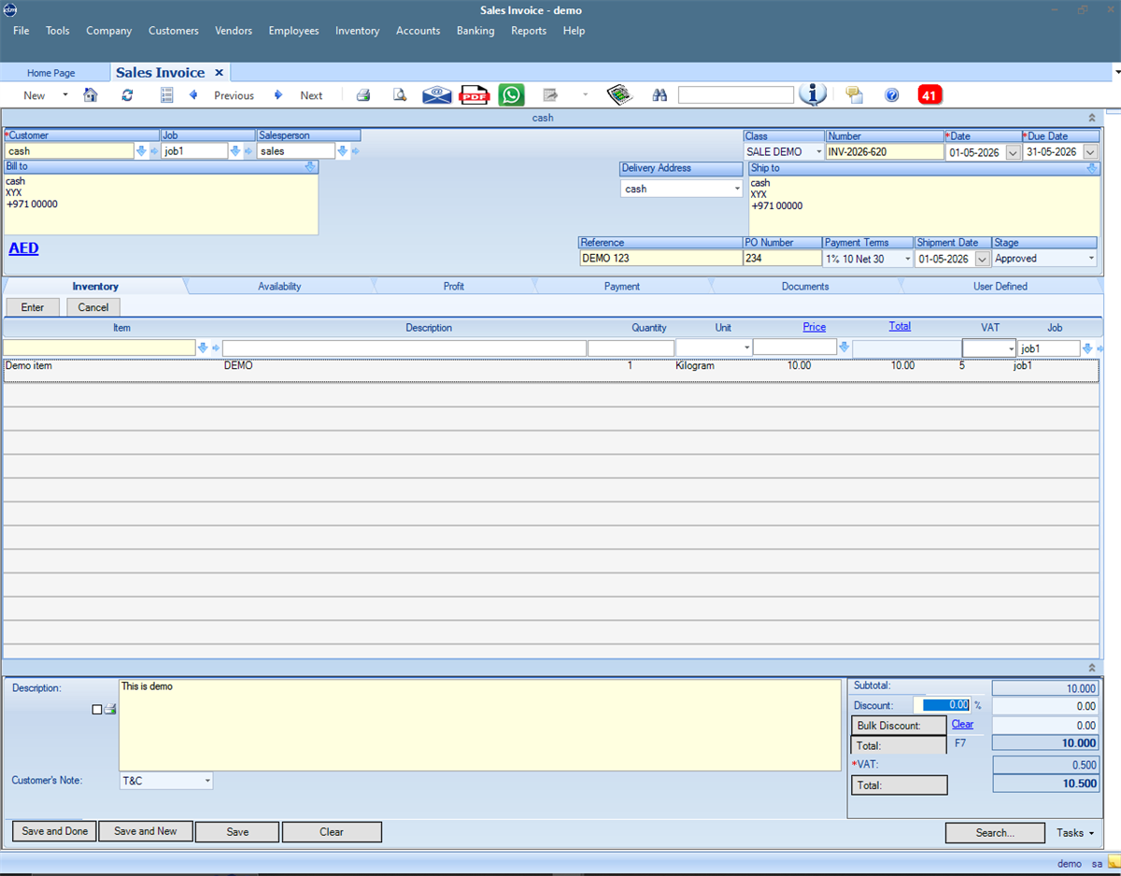
Task: Open the Customer's Note T&C dropdown
Action: pos(207,781)
